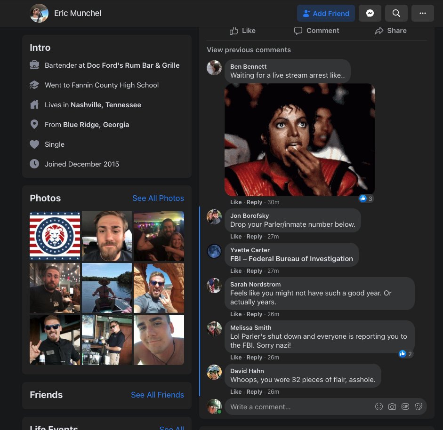Viewport: 443px width, 430px height.
Task: Open the bar group photo thumbnail
Action: 159,236
